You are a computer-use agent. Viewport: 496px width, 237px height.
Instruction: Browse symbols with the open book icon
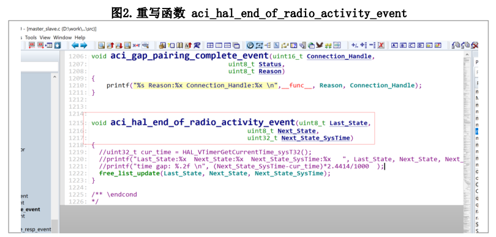pos(179,45)
